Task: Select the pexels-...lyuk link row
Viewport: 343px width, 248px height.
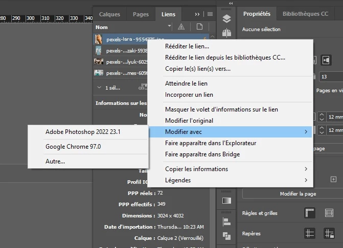Action: point(121,62)
